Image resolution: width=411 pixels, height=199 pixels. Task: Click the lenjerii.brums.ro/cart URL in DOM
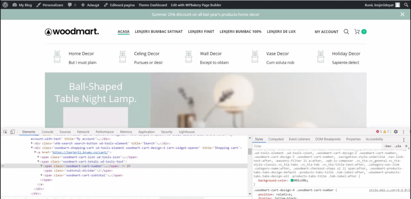coord(81,152)
